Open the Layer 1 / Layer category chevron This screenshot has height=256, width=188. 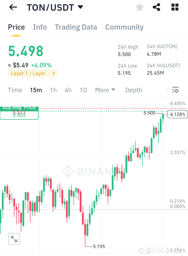(x=54, y=73)
